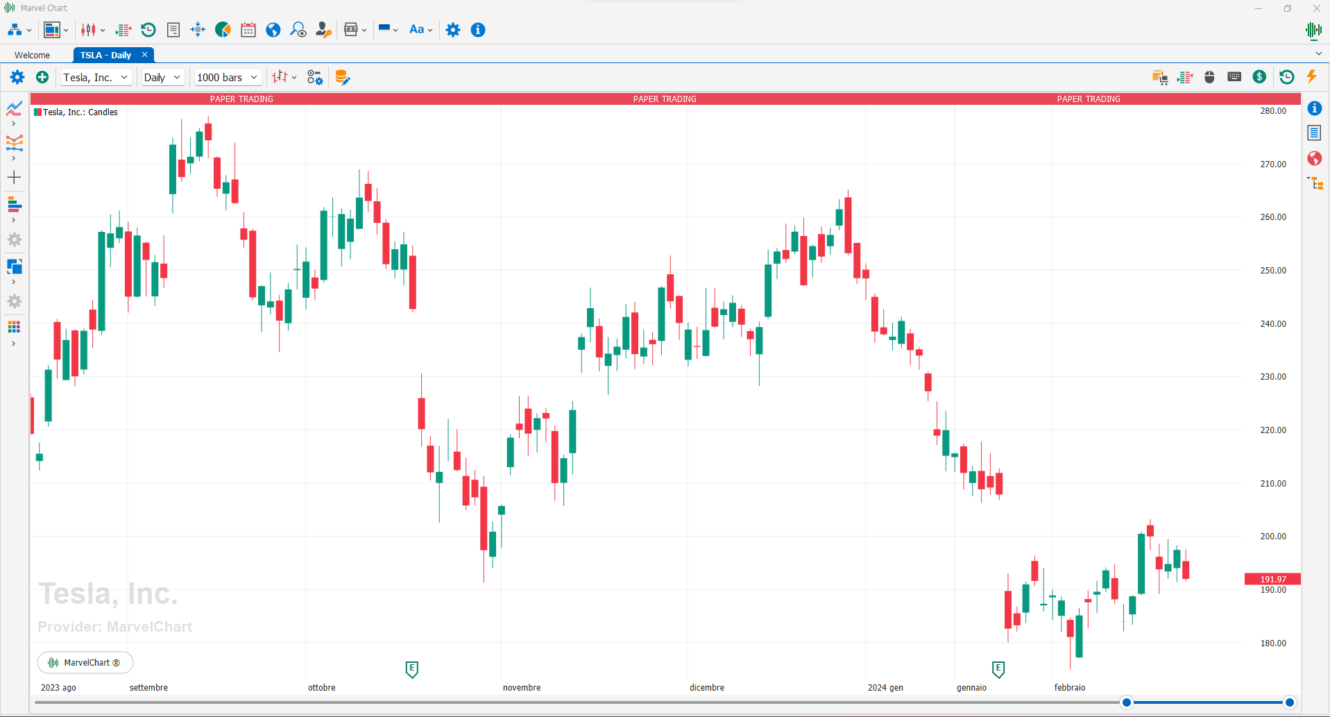This screenshot has width=1330, height=717.
Task: Open a new candlestick chart
Action: (88, 30)
